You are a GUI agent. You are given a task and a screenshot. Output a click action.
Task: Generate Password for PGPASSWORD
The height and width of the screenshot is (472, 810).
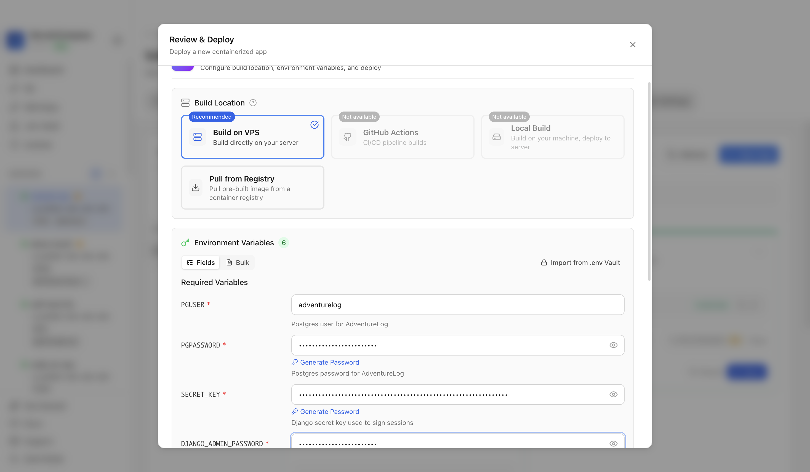(325, 362)
